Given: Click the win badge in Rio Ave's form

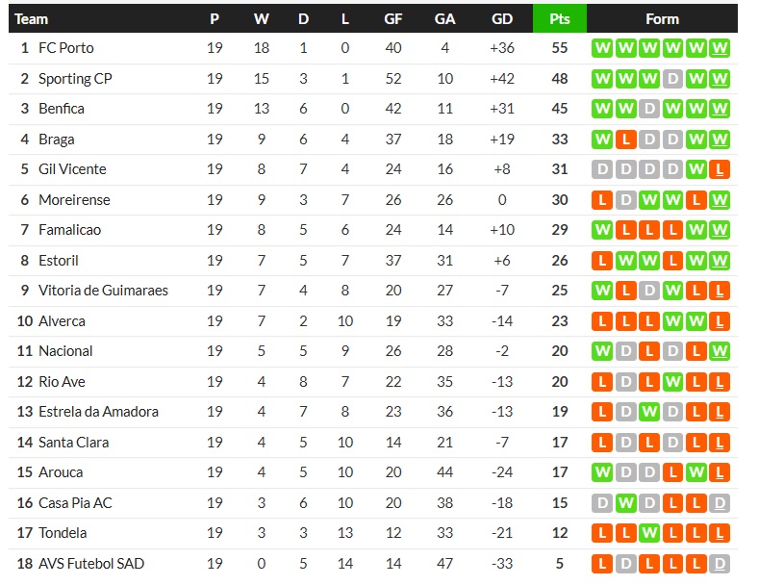Looking at the screenshot, I should (672, 382).
